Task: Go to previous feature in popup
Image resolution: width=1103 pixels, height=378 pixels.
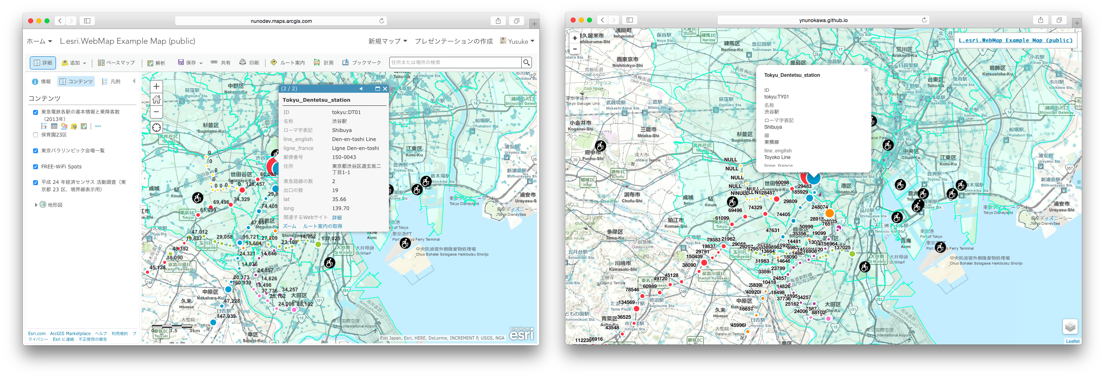Action: pos(361,89)
